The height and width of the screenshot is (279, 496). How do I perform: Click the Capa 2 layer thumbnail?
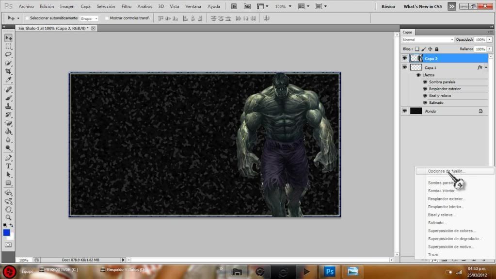click(x=416, y=58)
